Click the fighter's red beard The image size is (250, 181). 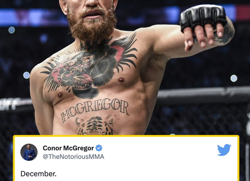tap(91, 24)
